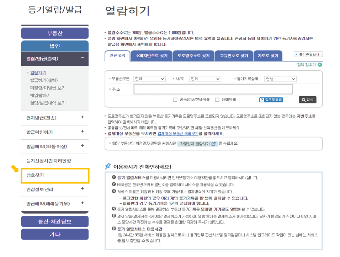Switch to 도로명주소로 찾기 tab

tap(193, 56)
